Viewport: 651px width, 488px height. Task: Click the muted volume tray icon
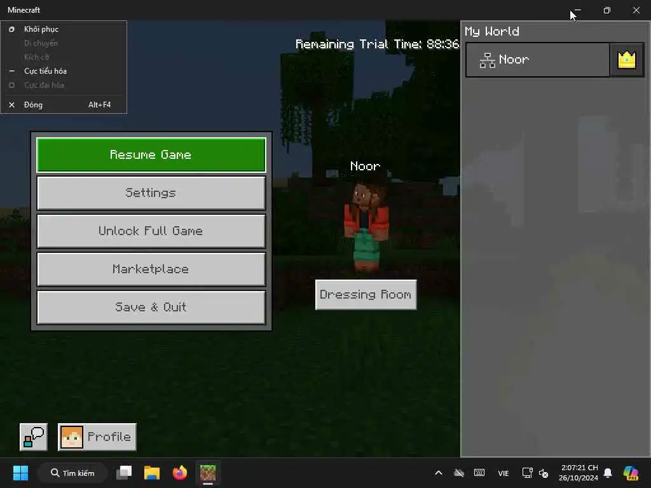(x=544, y=473)
